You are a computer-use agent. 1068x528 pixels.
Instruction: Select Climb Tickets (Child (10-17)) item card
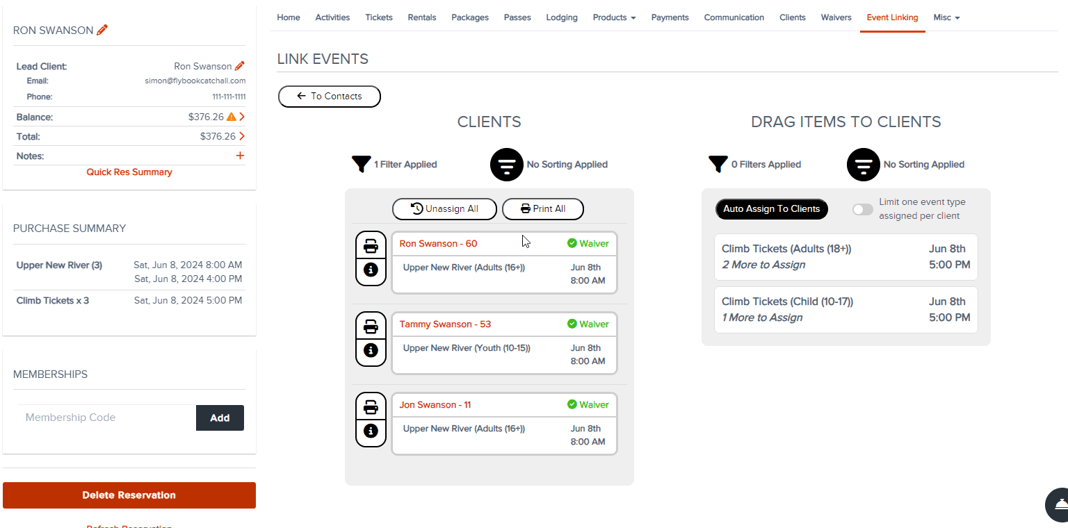pyautogui.click(x=846, y=310)
